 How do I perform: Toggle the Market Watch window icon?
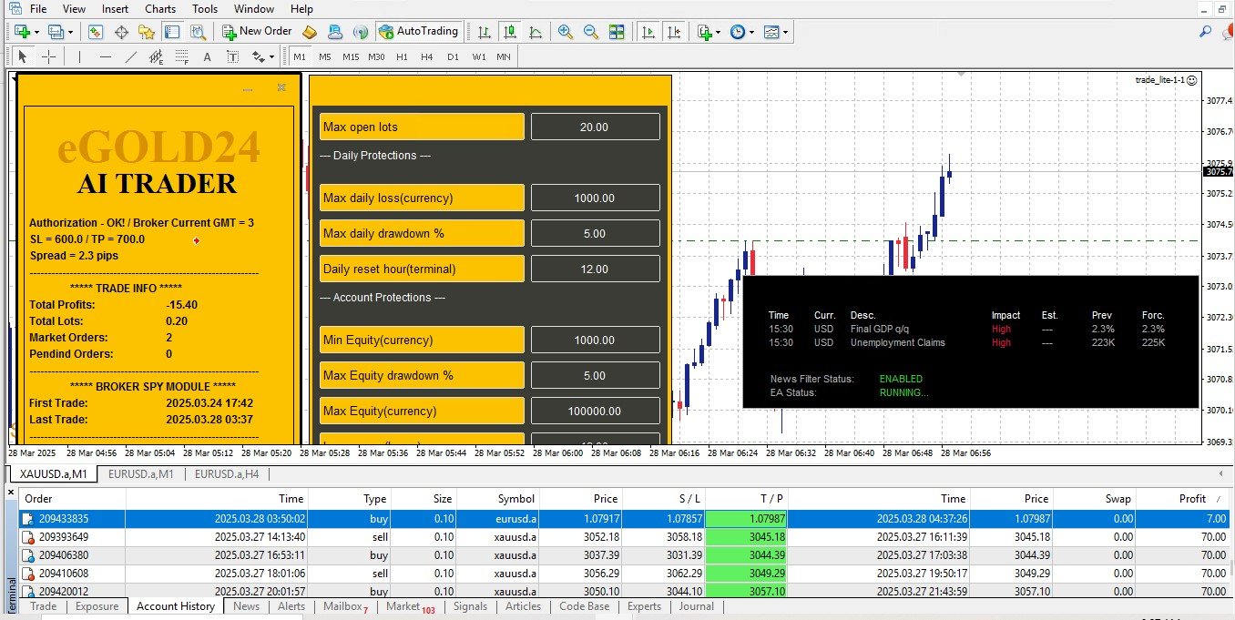(x=96, y=31)
